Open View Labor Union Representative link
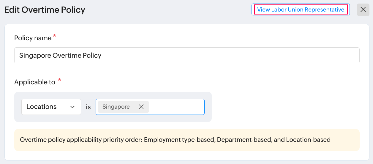Screen dimensions: 373x164 [301, 9]
